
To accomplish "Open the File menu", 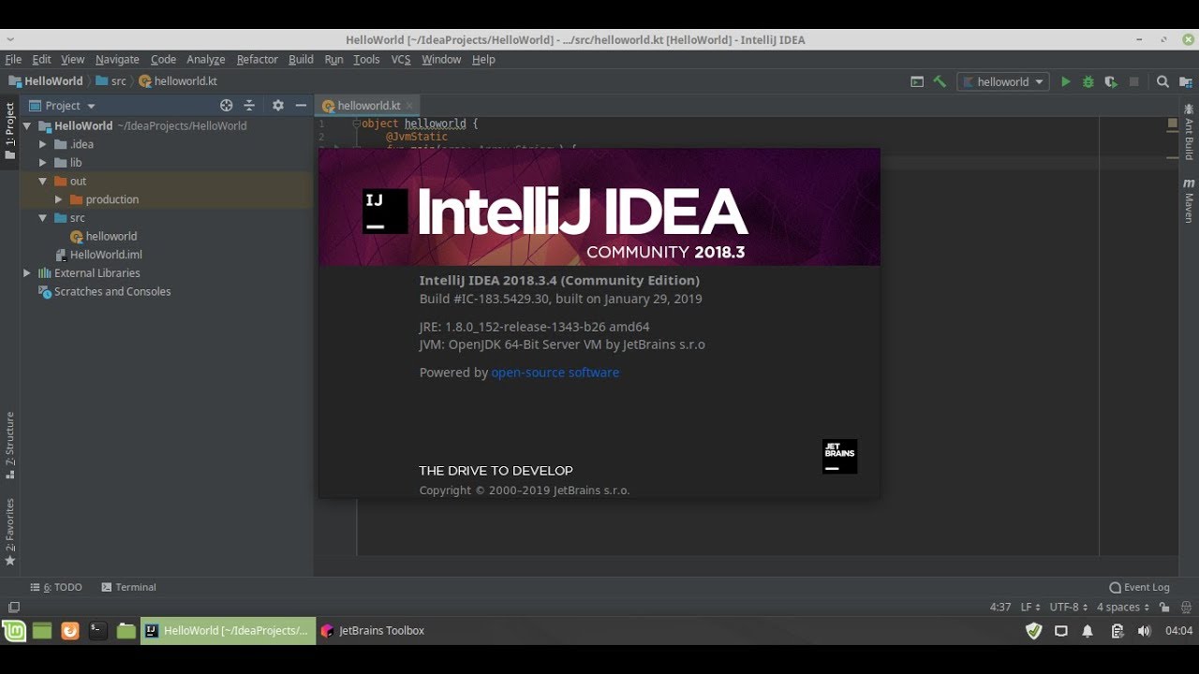I will pyautogui.click(x=13, y=59).
